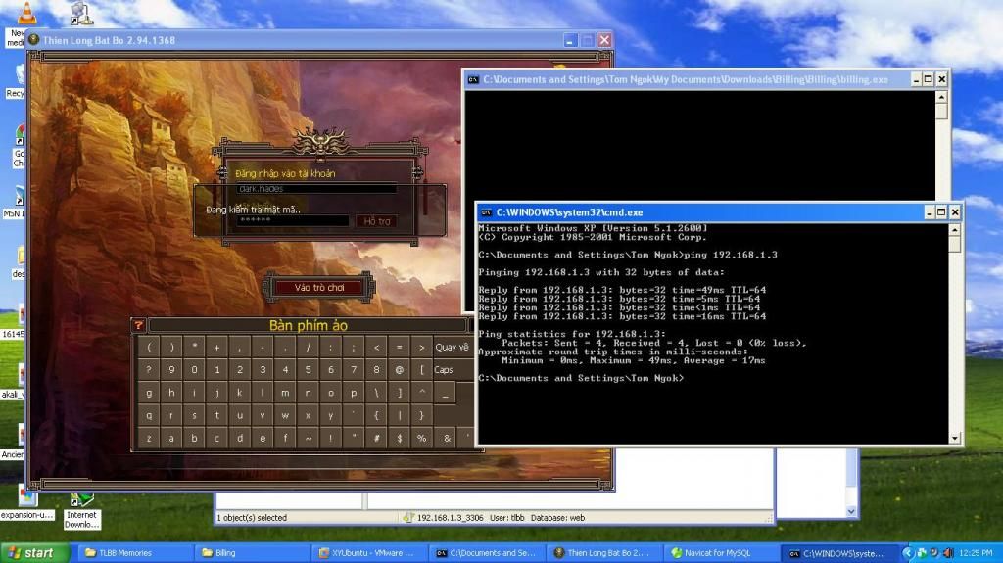Click the cmd.exe window title bar icon
Image resolution: width=1003 pixels, height=563 pixels.
tap(486, 212)
